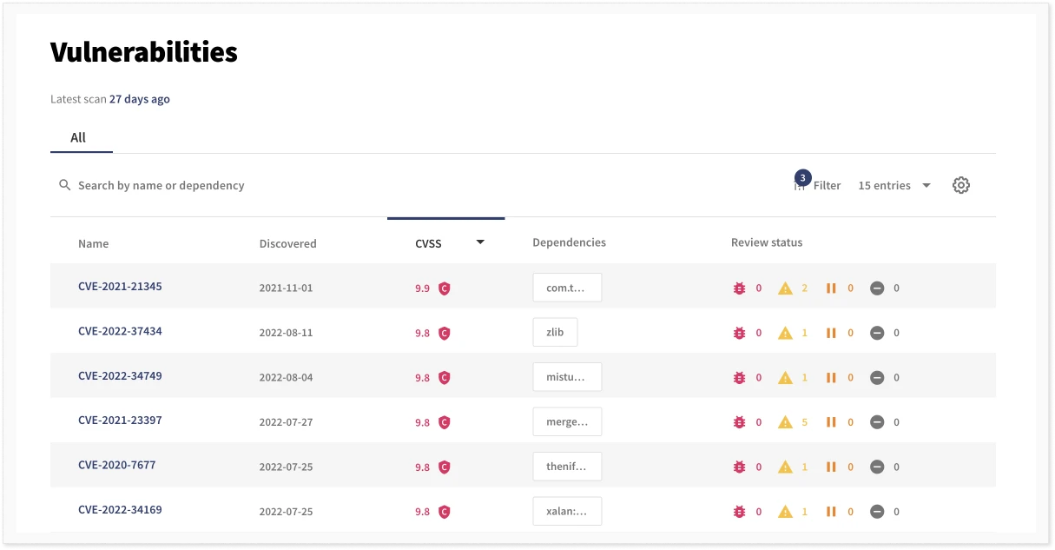Click the warning triangle on the zlib vulnerability row
Image resolution: width=1055 pixels, height=550 pixels.
pos(786,333)
